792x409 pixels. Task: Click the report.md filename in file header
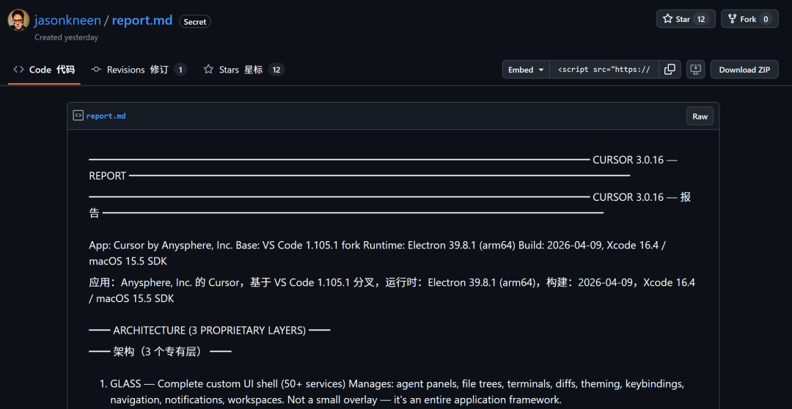pyautogui.click(x=106, y=116)
